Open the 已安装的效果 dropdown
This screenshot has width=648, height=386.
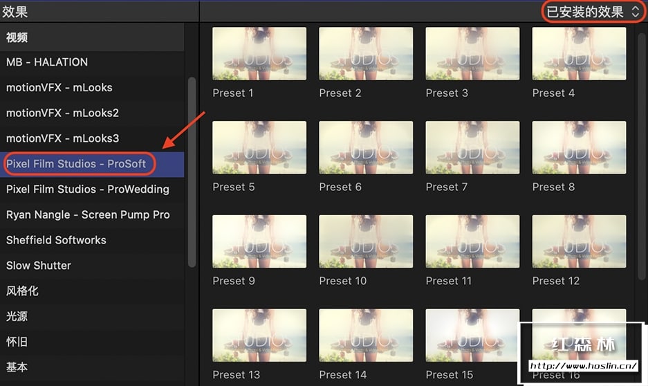tap(593, 12)
